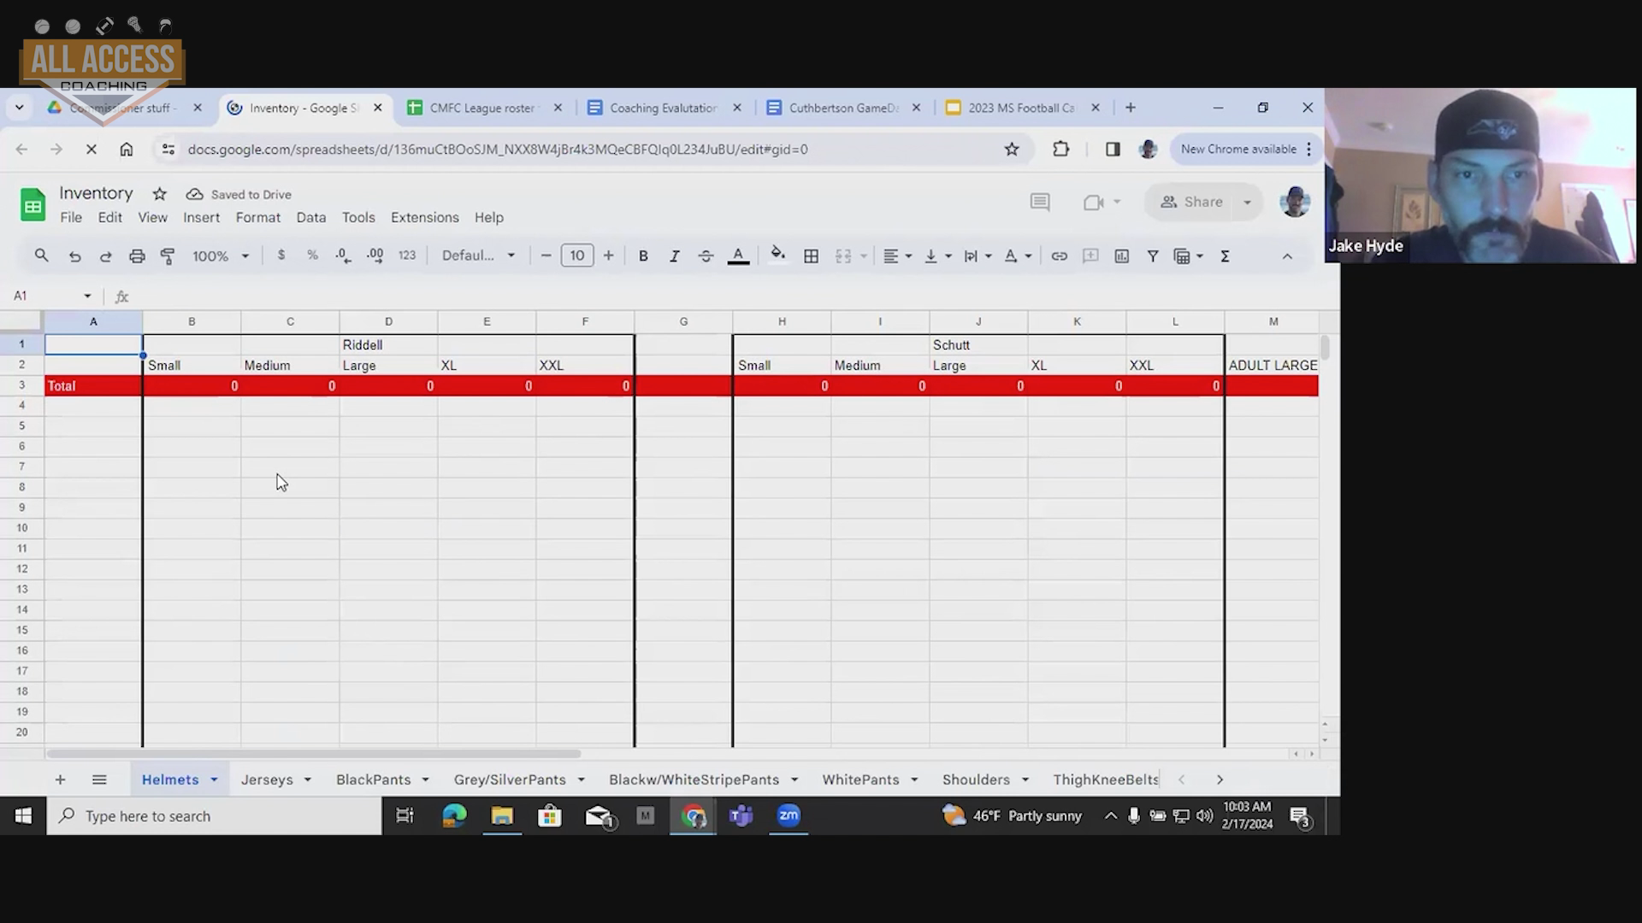Bookmark this page star icon

pos(1012,150)
